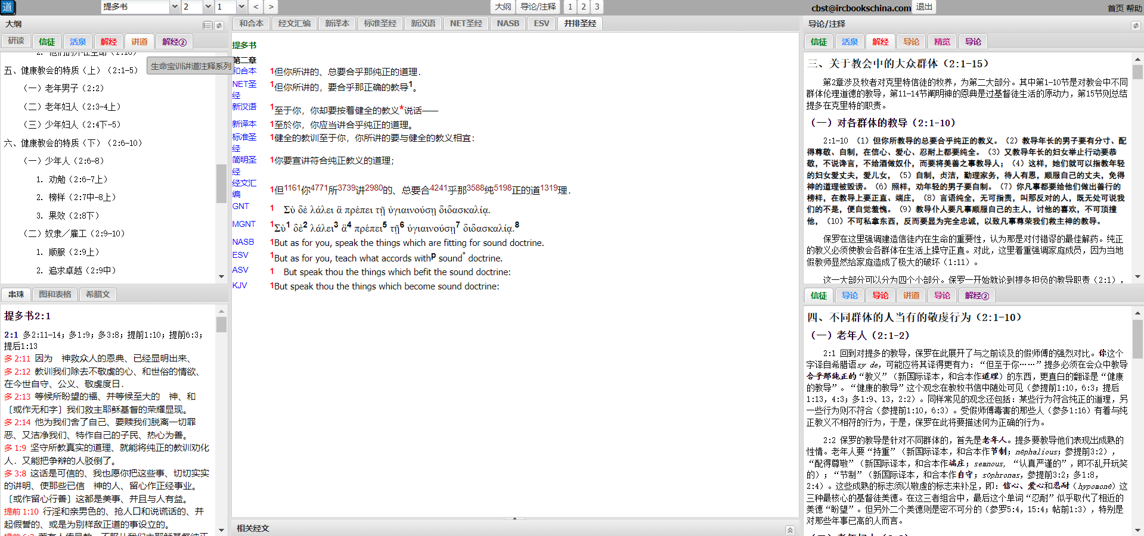The height and width of the screenshot is (536, 1144).
Task: Open the 帮助 help link
Action: coord(1134,8)
